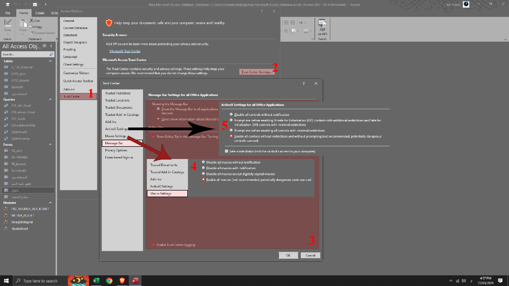Image resolution: width=509 pixels, height=286 pixels.
Task: Click the View icon in the ribbon
Action: click(8, 23)
